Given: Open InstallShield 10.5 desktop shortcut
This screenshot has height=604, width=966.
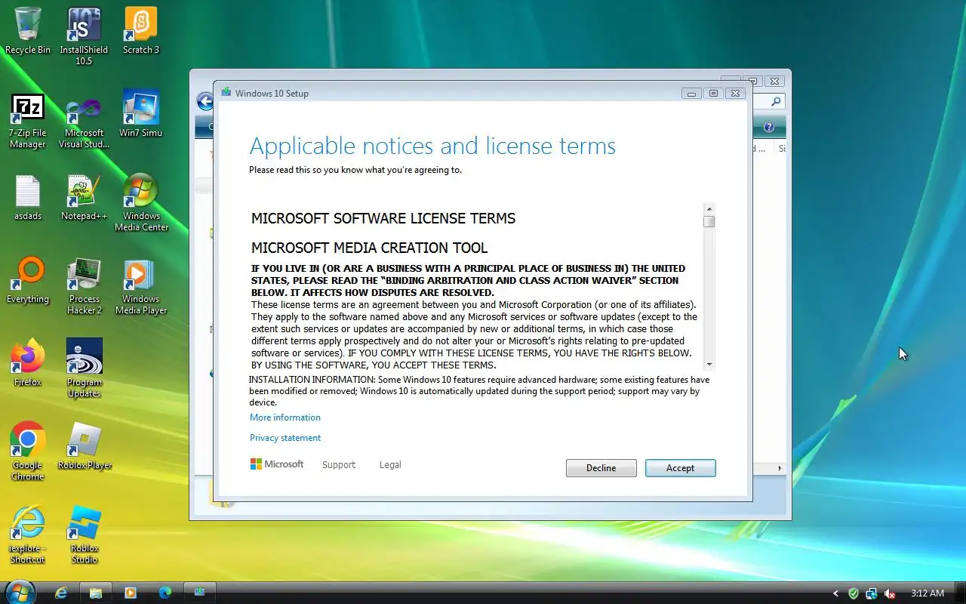Looking at the screenshot, I should 84,36.
